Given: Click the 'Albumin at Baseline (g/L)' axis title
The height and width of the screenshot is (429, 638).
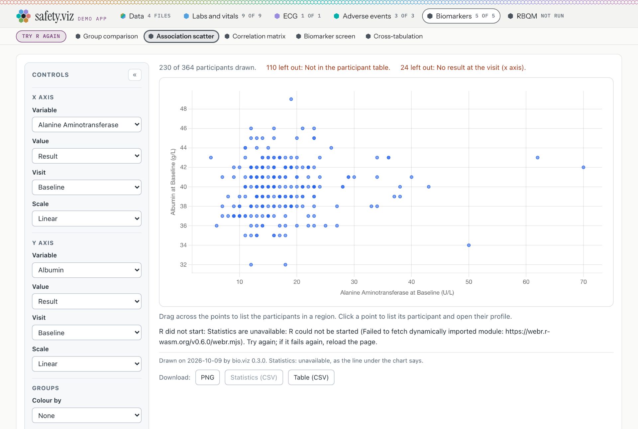Looking at the screenshot, I should 173,182.
